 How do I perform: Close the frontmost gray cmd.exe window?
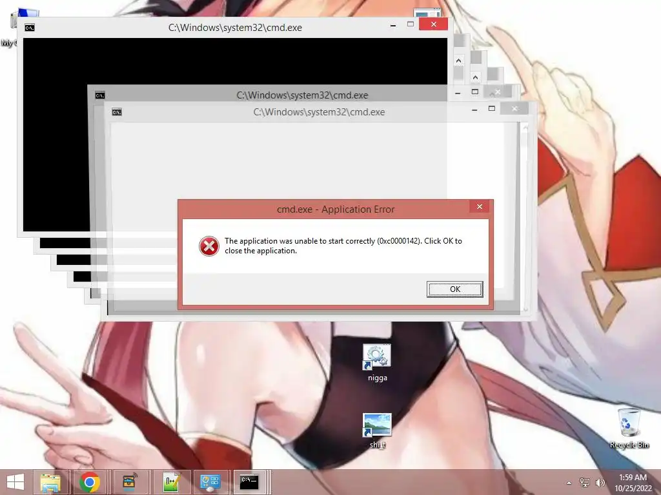point(514,108)
